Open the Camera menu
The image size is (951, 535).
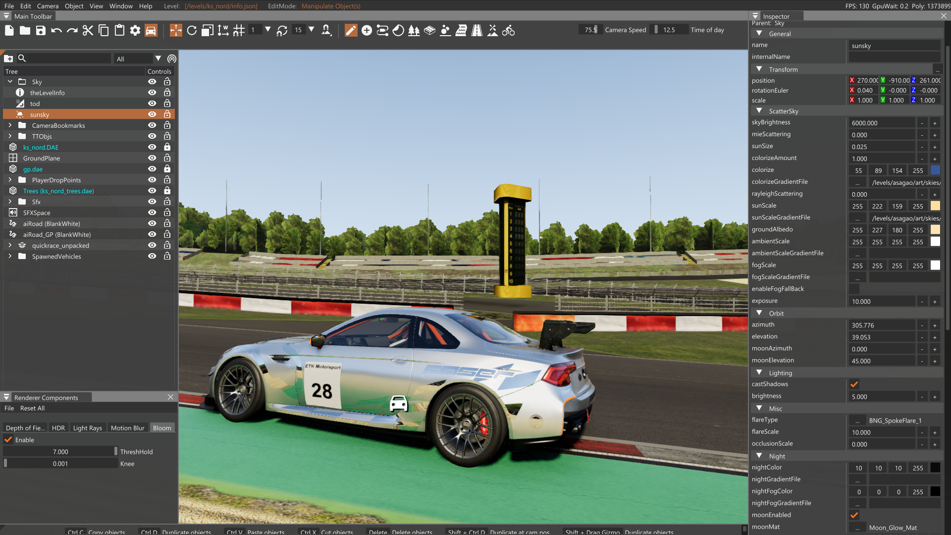48,6
